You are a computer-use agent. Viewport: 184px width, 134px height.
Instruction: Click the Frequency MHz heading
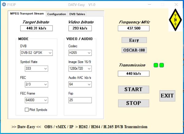135,22
